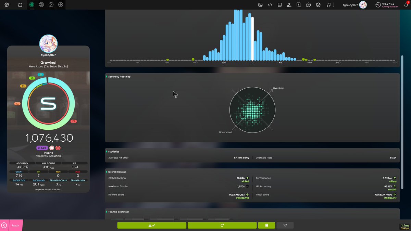Open the wiki book icon
411x231 pixels.
(279, 5)
